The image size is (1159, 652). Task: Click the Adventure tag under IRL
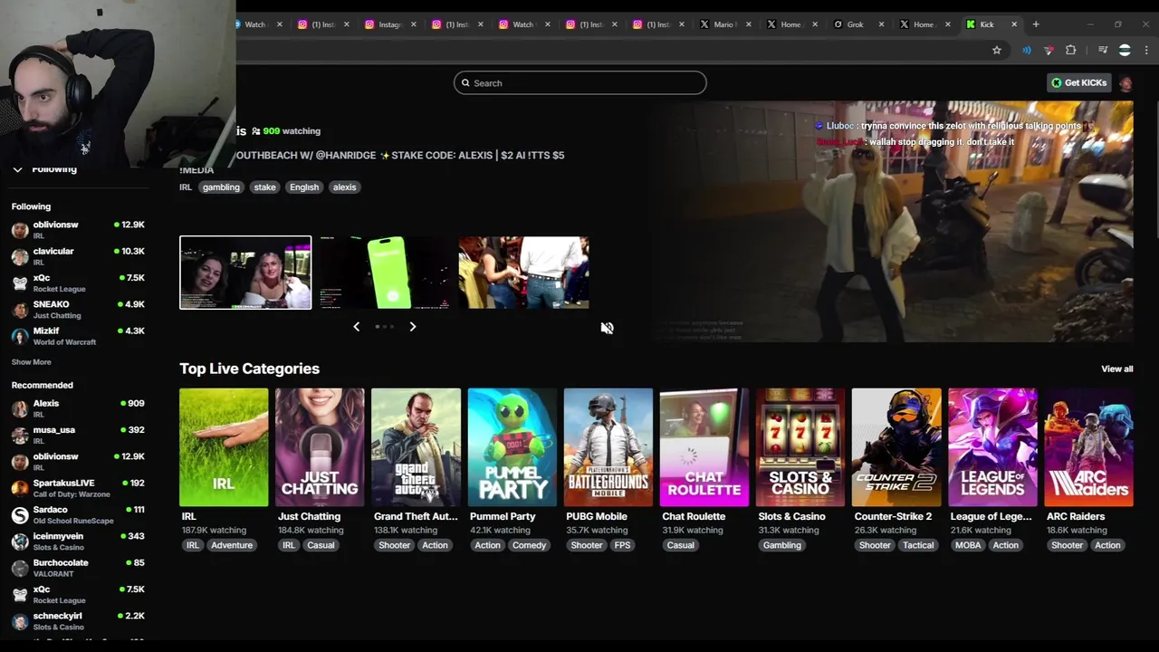(232, 545)
